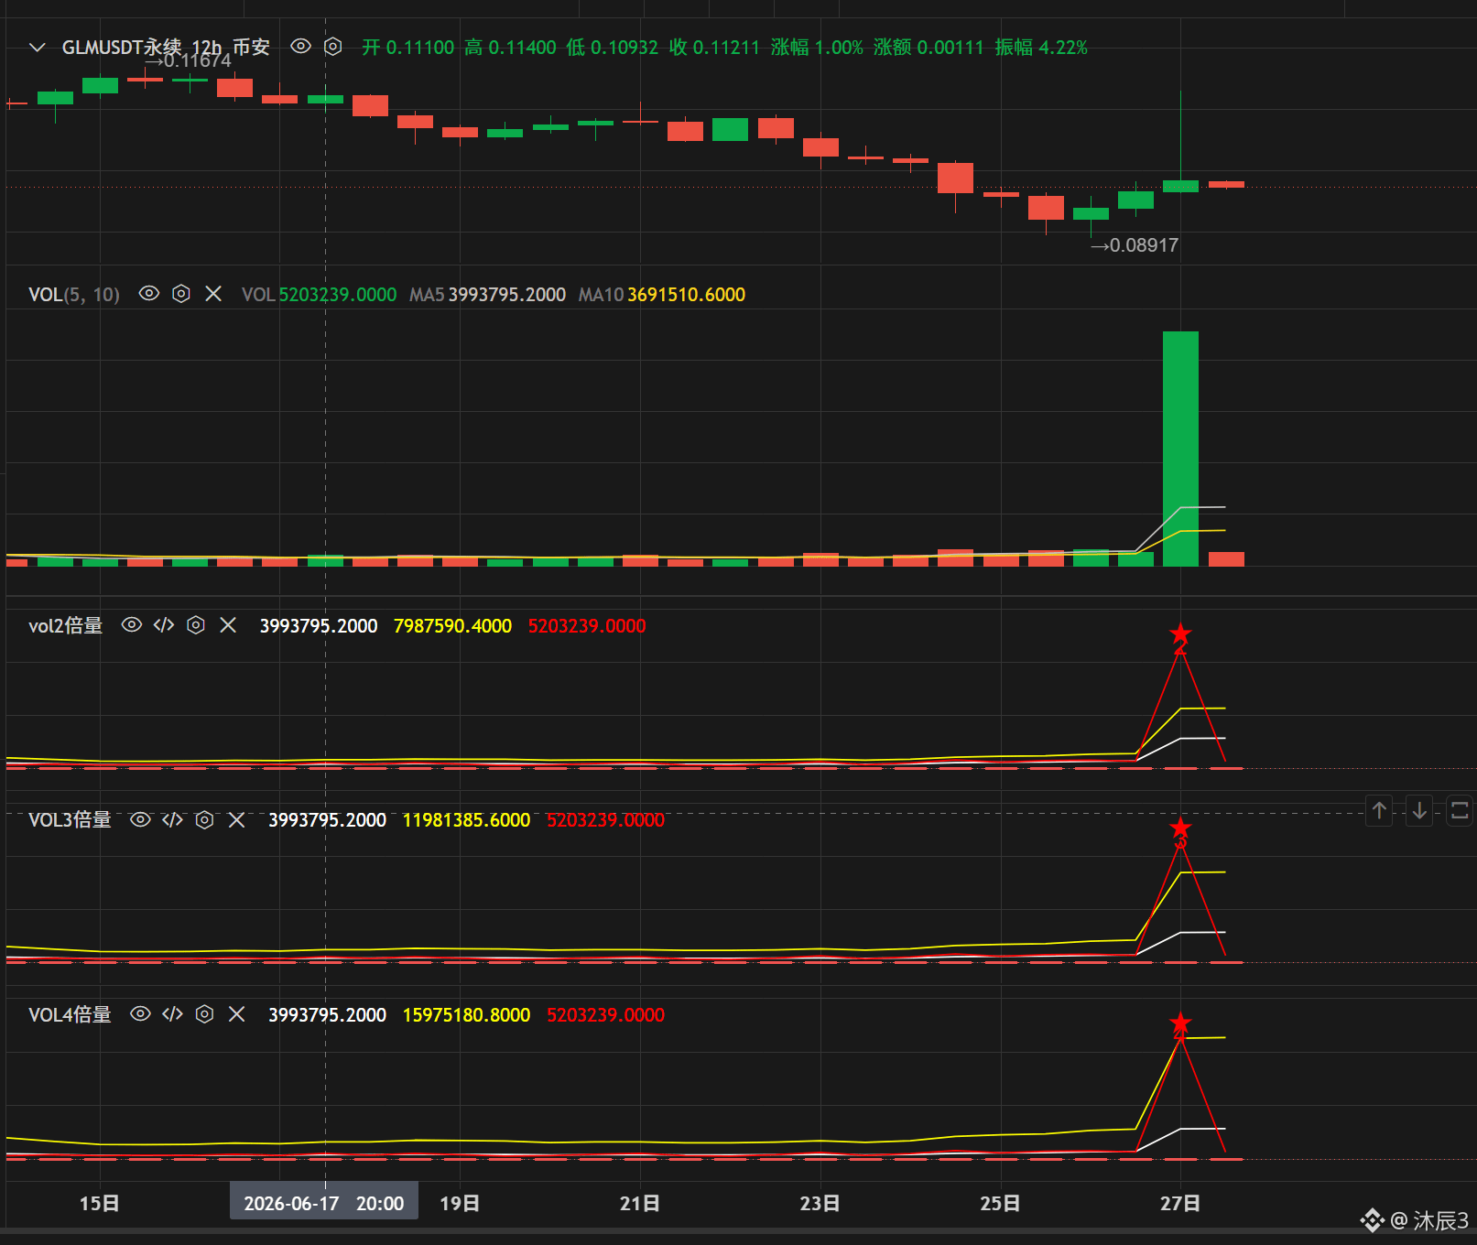Toggle visibility of the GLMUSDT main chart
This screenshot has height=1245, width=1477.
(x=300, y=47)
